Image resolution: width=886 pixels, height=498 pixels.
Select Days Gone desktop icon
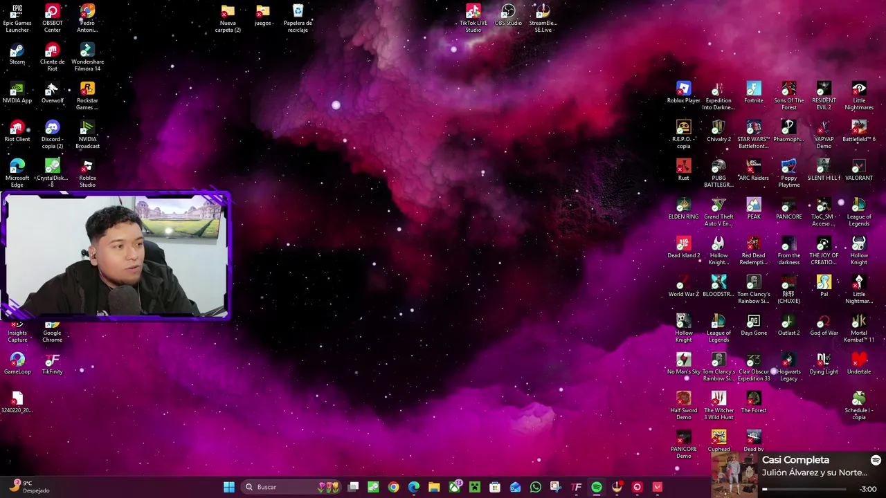click(x=754, y=324)
